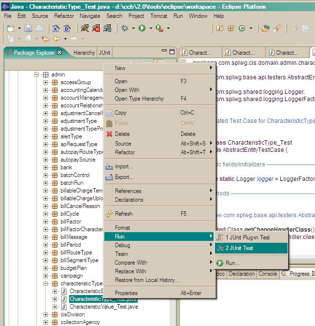Click the Restart Tomcat icon

click(107, 28)
